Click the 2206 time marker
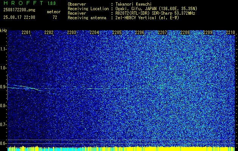Viewport: 238px width, 151px height. 140,32
